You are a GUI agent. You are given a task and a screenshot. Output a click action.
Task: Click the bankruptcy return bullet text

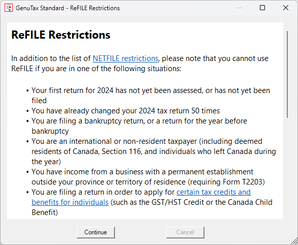click(x=139, y=126)
